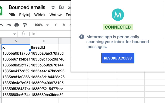Click the Motarme M logo
Viewport: 165px width, 103px height.
[118, 15]
